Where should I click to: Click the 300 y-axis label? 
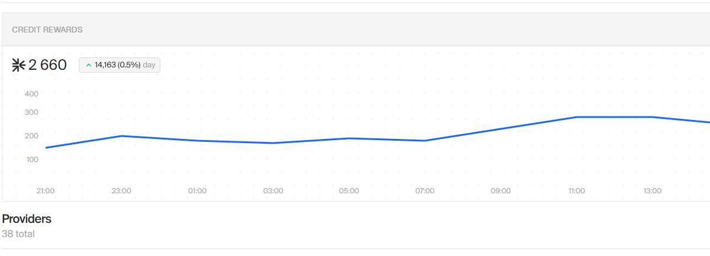31,112
